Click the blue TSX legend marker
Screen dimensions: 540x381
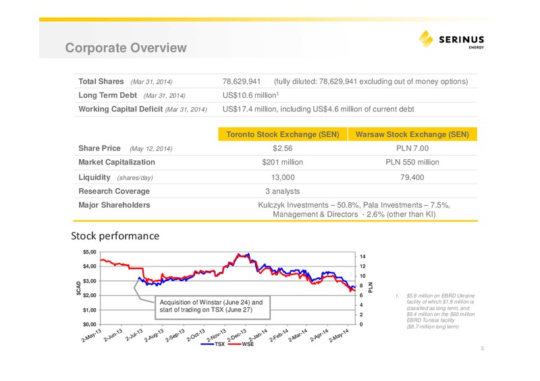tap(208, 344)
